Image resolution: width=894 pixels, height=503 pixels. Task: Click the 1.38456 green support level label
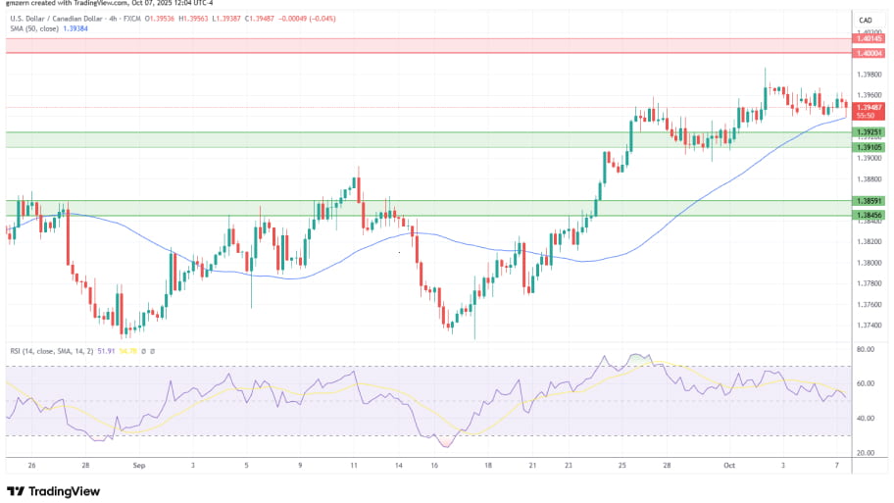tap(868, 215)
